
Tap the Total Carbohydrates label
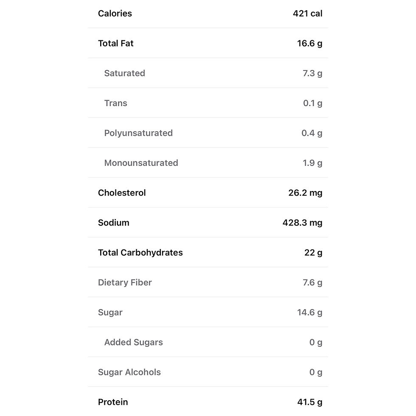coord(140,253)
